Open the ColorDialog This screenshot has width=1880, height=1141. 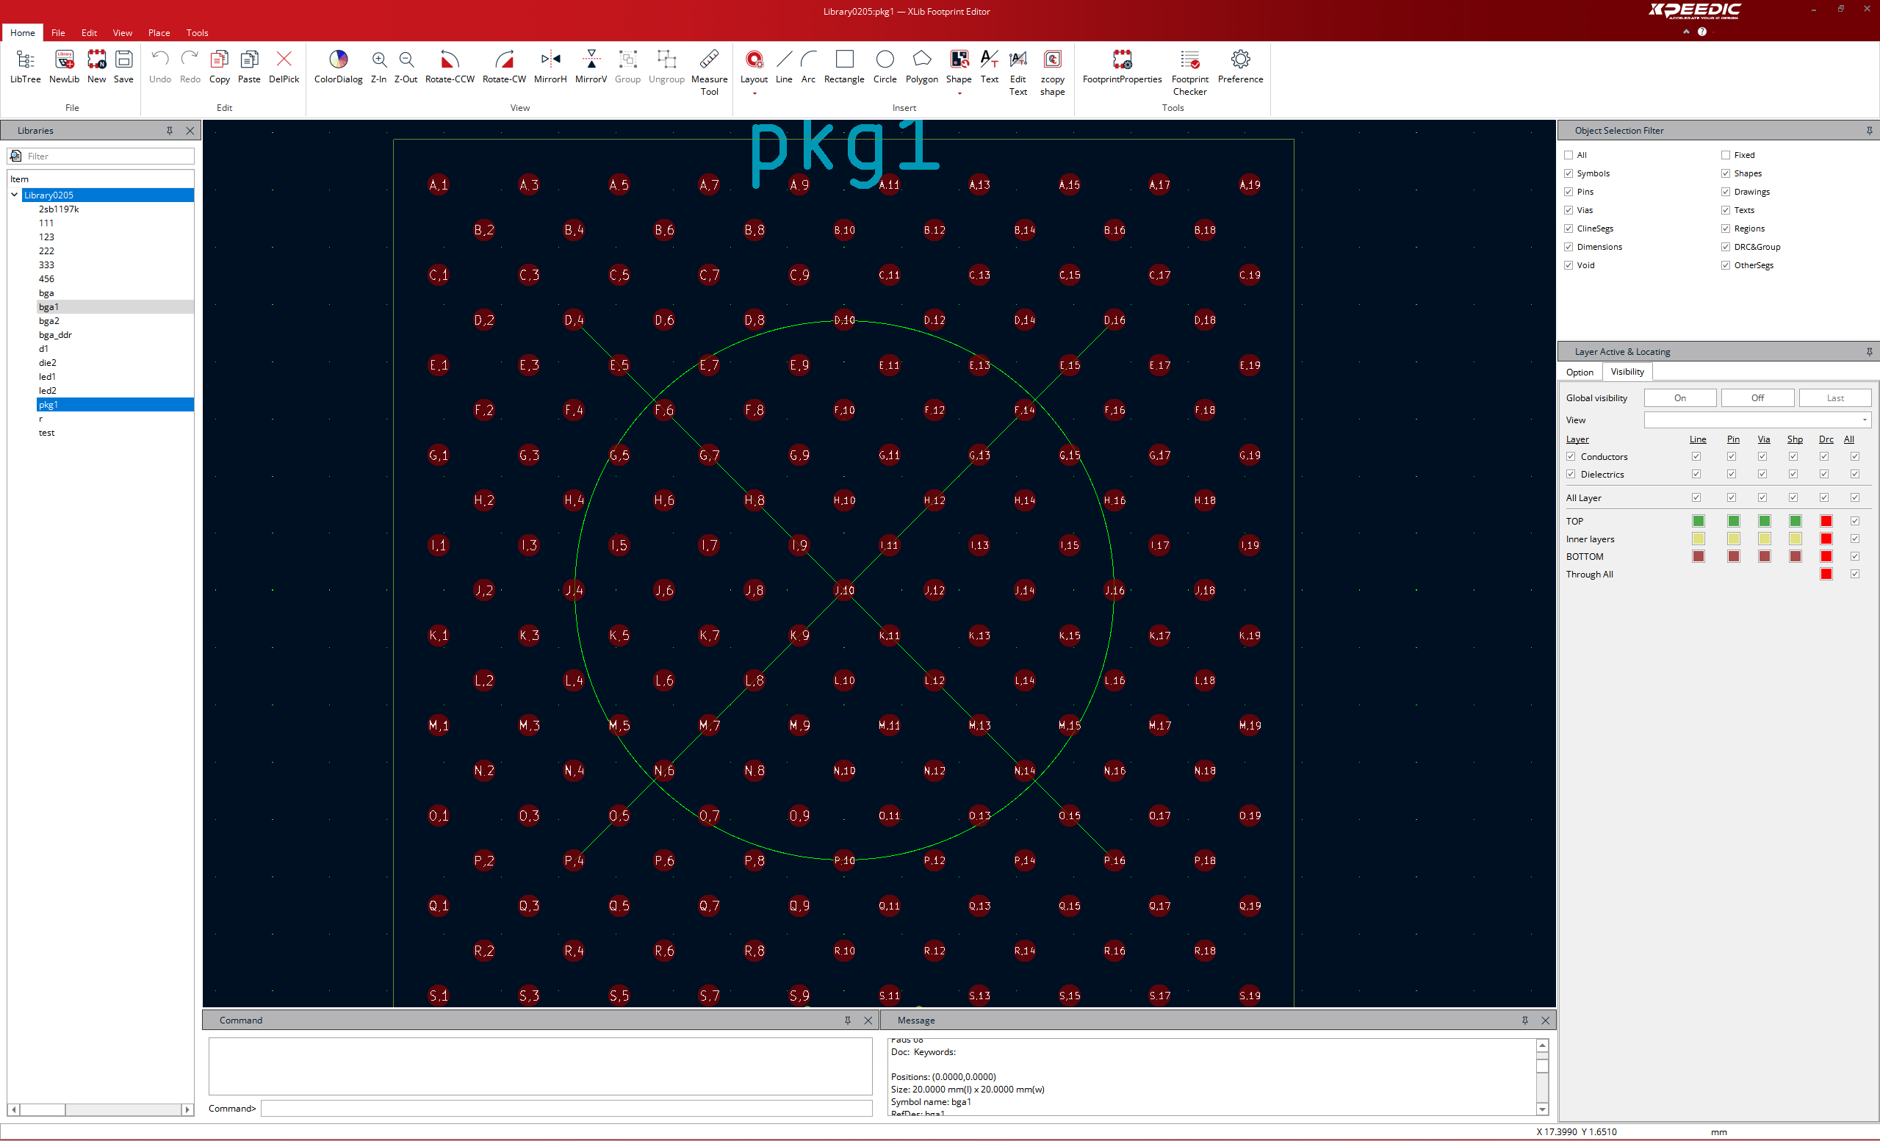[x=338, y=66]
